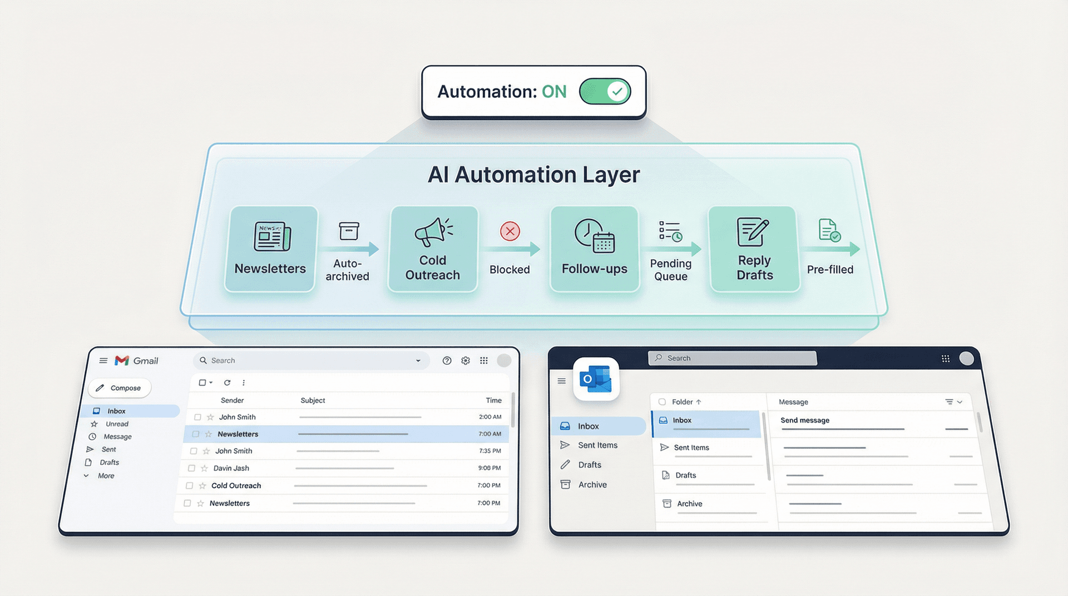Click the Compose button

click(x=119, y=388)
